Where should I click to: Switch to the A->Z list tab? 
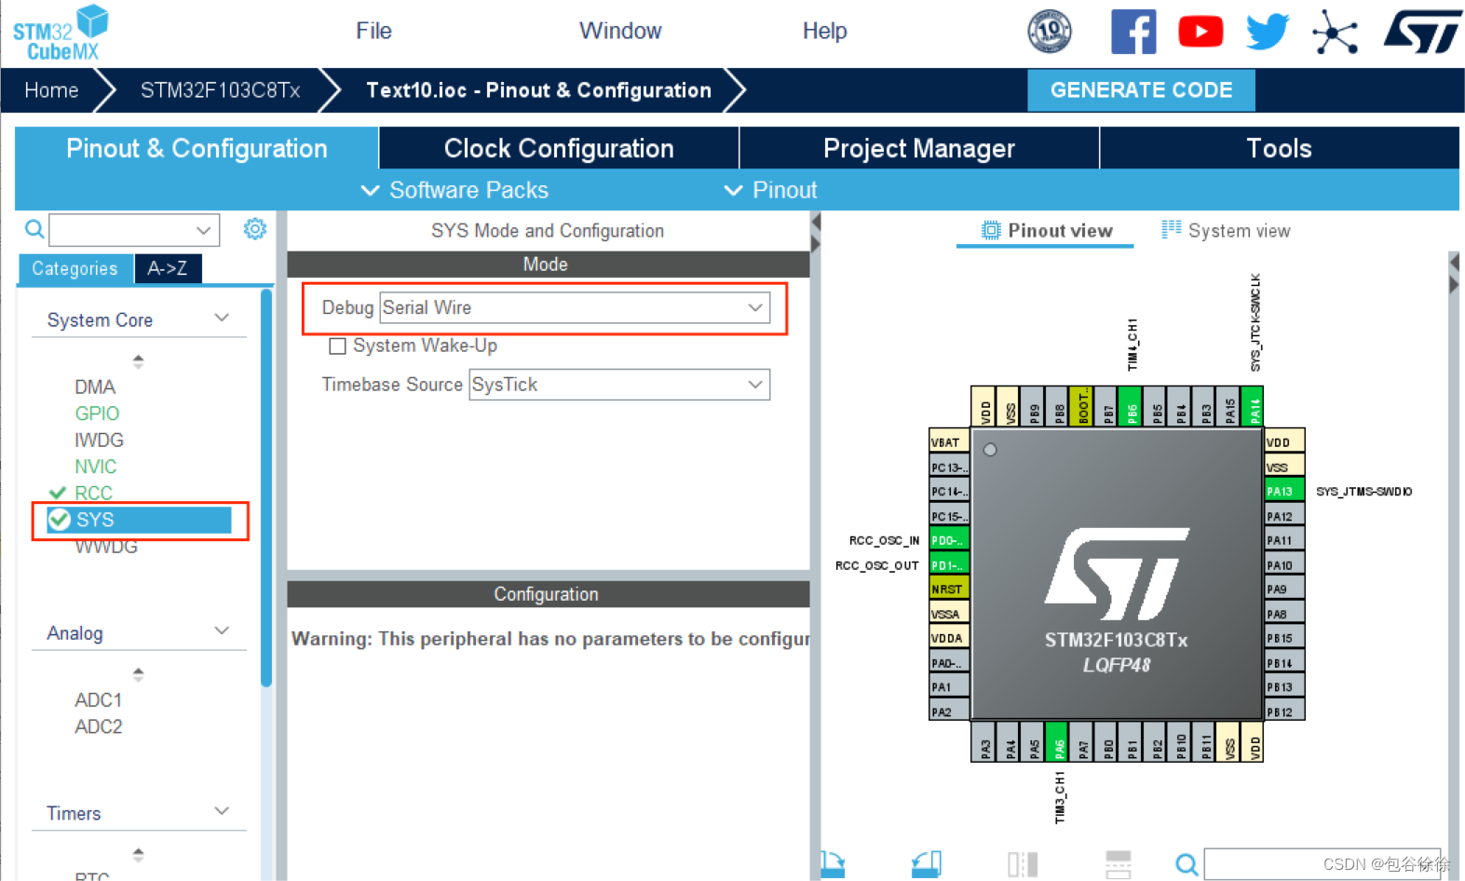coord(168,268)
